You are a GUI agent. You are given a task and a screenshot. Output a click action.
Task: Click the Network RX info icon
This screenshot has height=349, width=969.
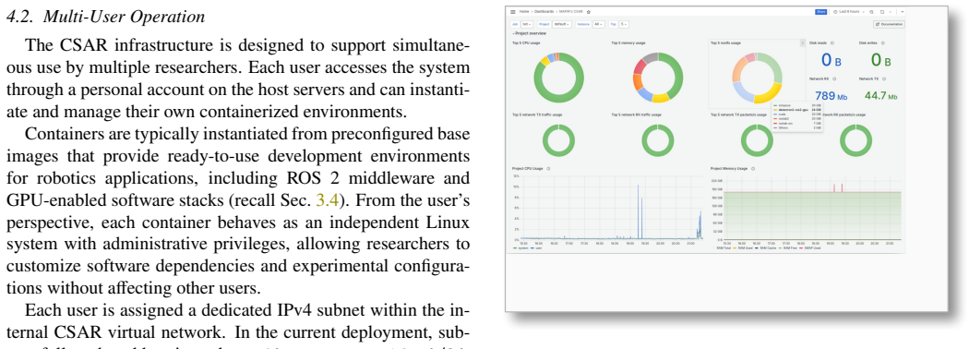pyautogui.click(x=835, y=79)
